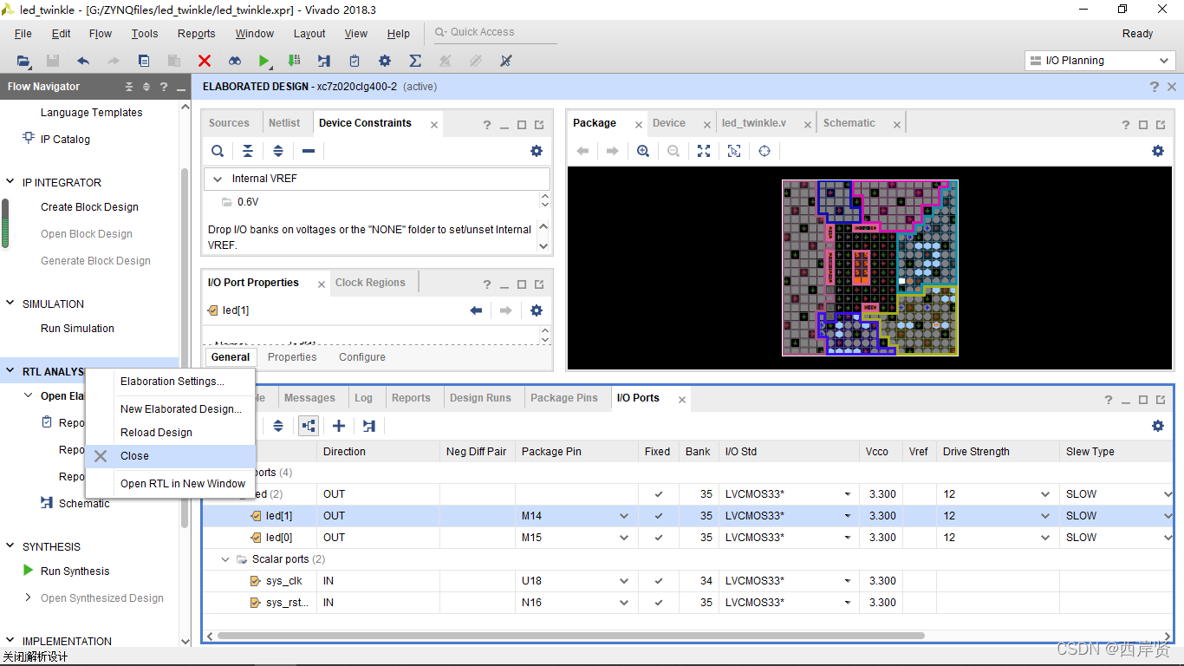This screenshot has height=666, width=1184.
Task: Collapse the Scalar ports group
Action: click(225, 559)
